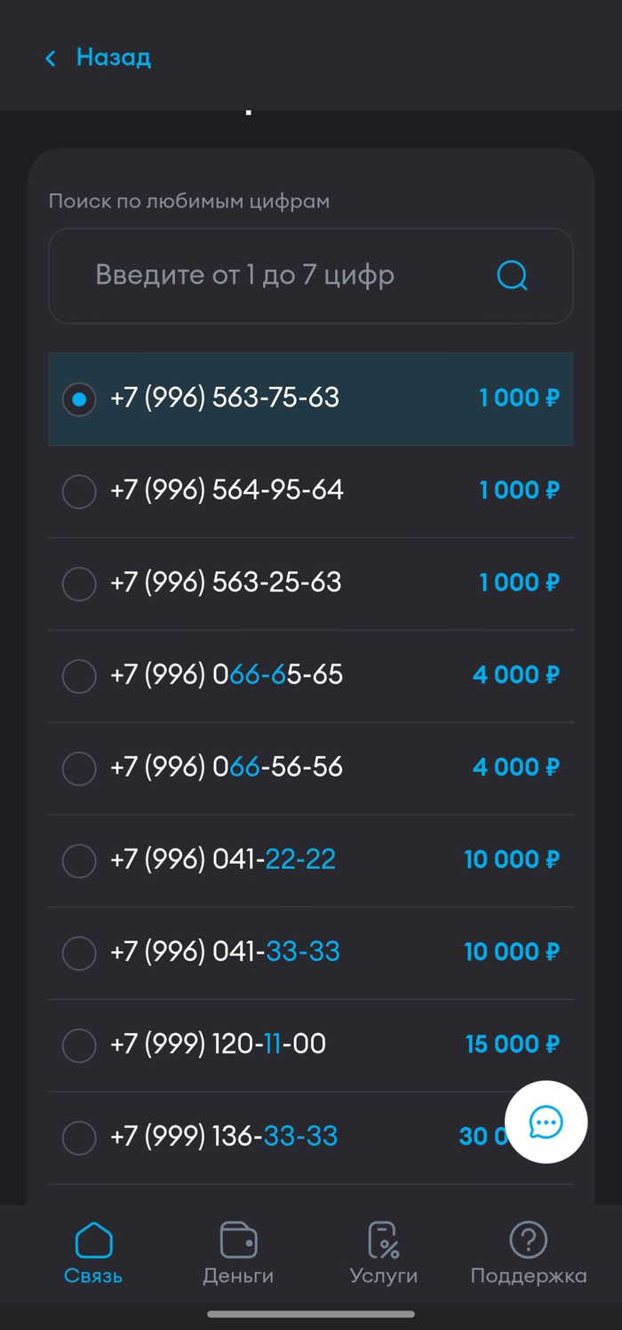Select radio for number 564-95-64
This screenshot has height=1330, width=622.
[79, 492]
